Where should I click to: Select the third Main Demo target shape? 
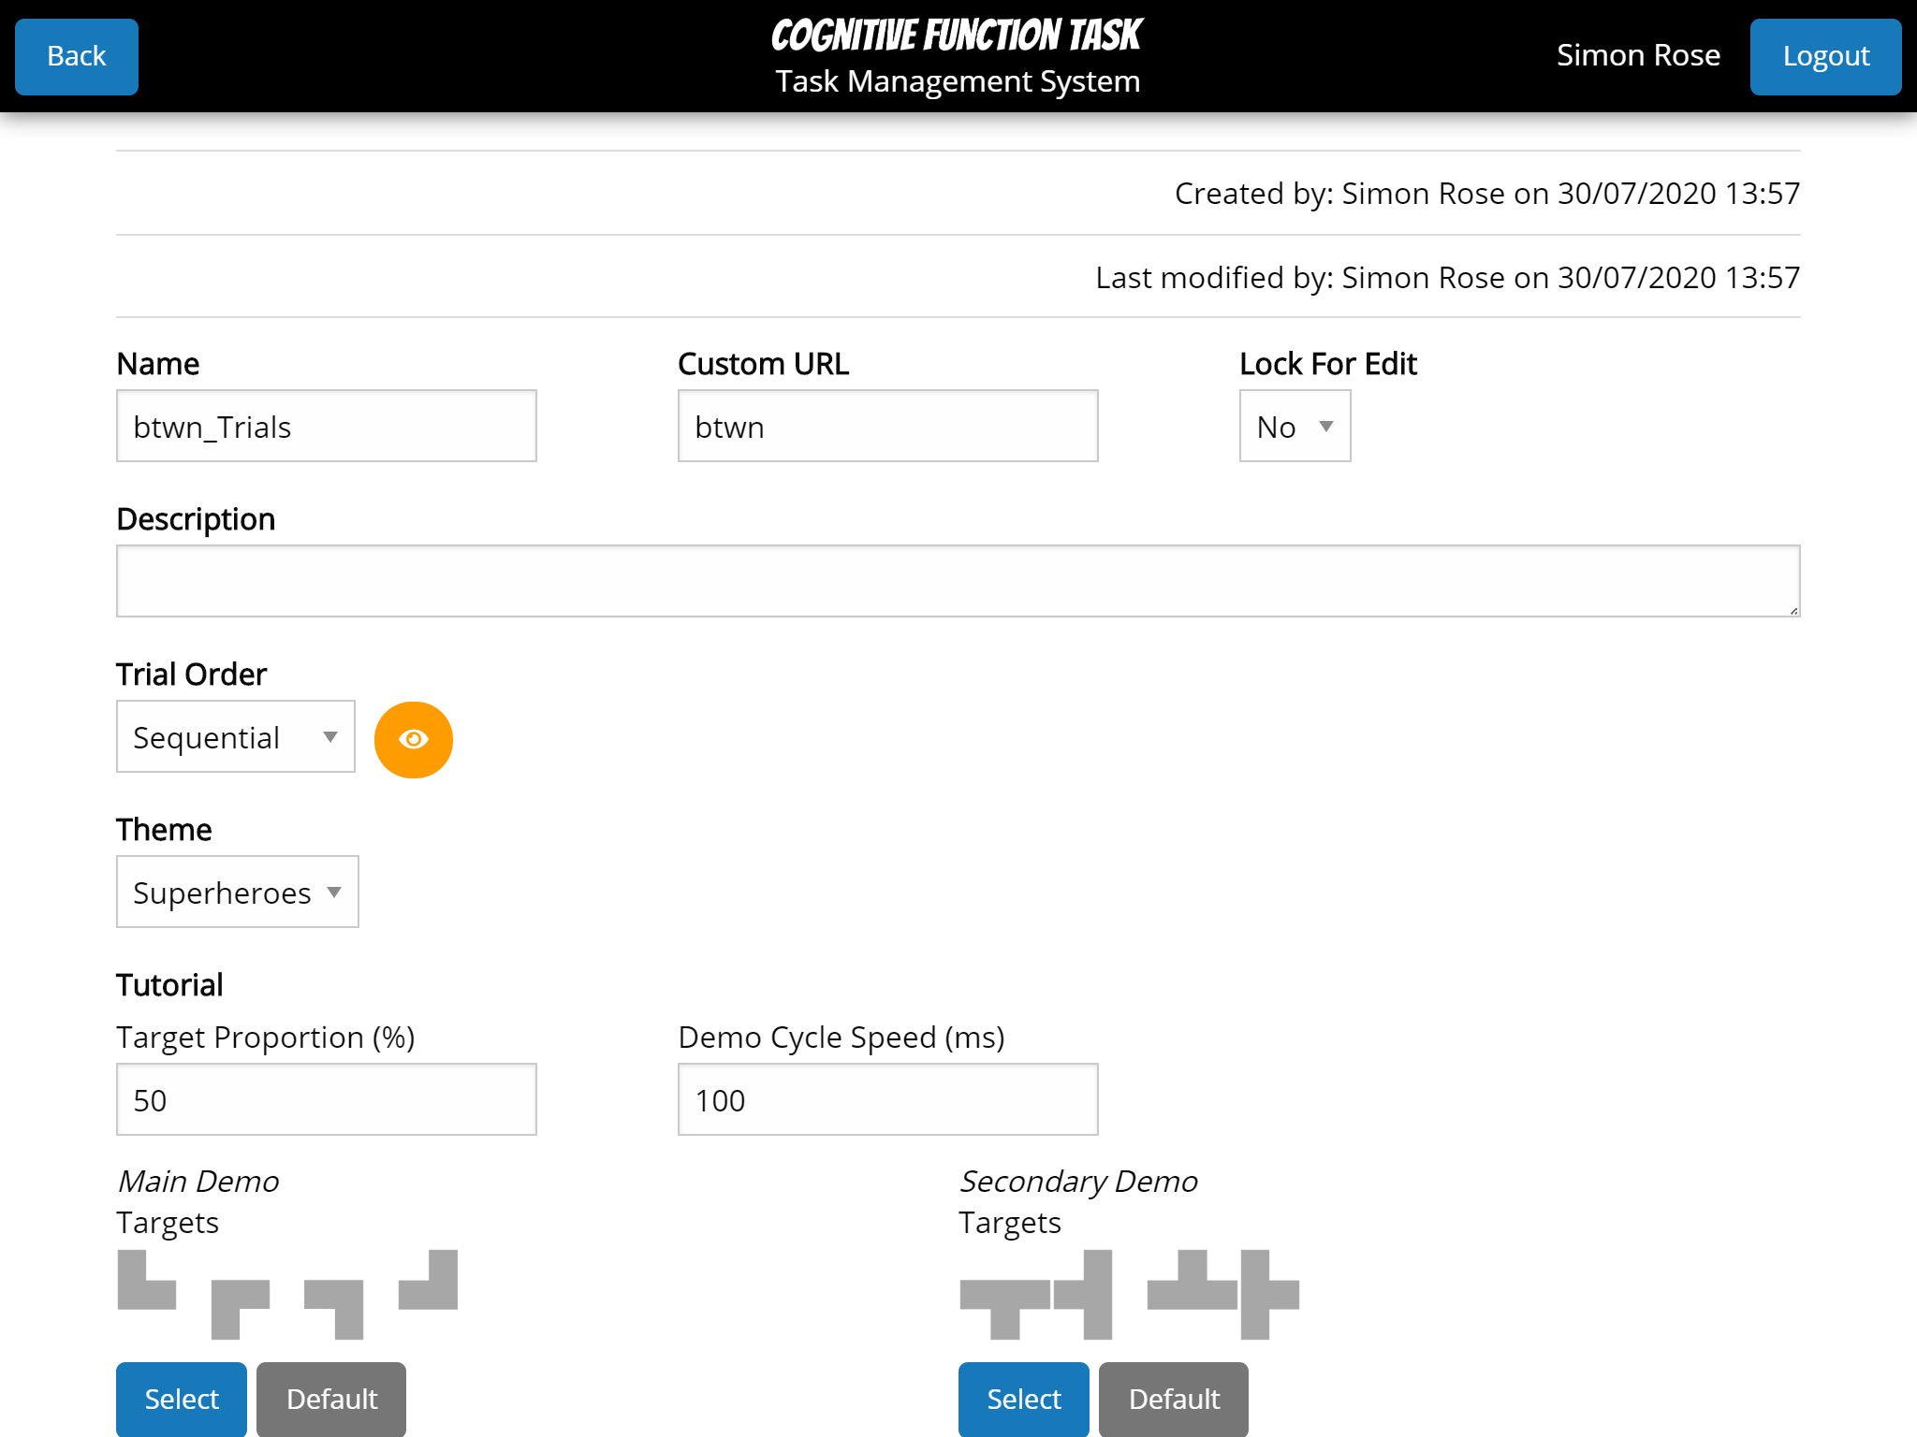pyautogui.click(x=334, y=1310)
